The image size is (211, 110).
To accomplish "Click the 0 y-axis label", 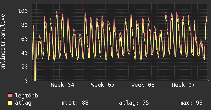I will point(26,81).
